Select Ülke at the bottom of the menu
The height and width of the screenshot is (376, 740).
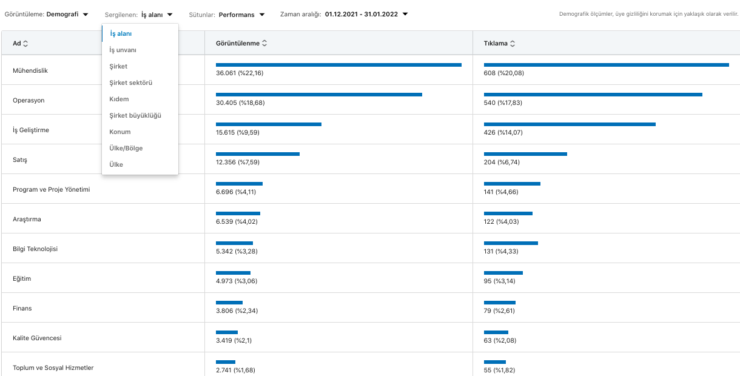[x=116, y=164]
